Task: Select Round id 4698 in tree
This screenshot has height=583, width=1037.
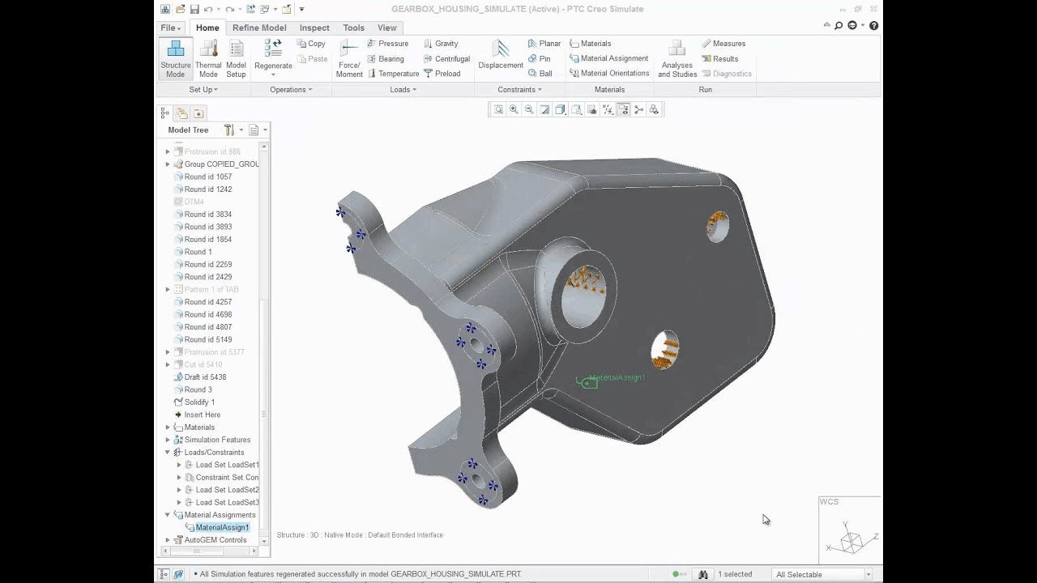Action: (207, 314)
